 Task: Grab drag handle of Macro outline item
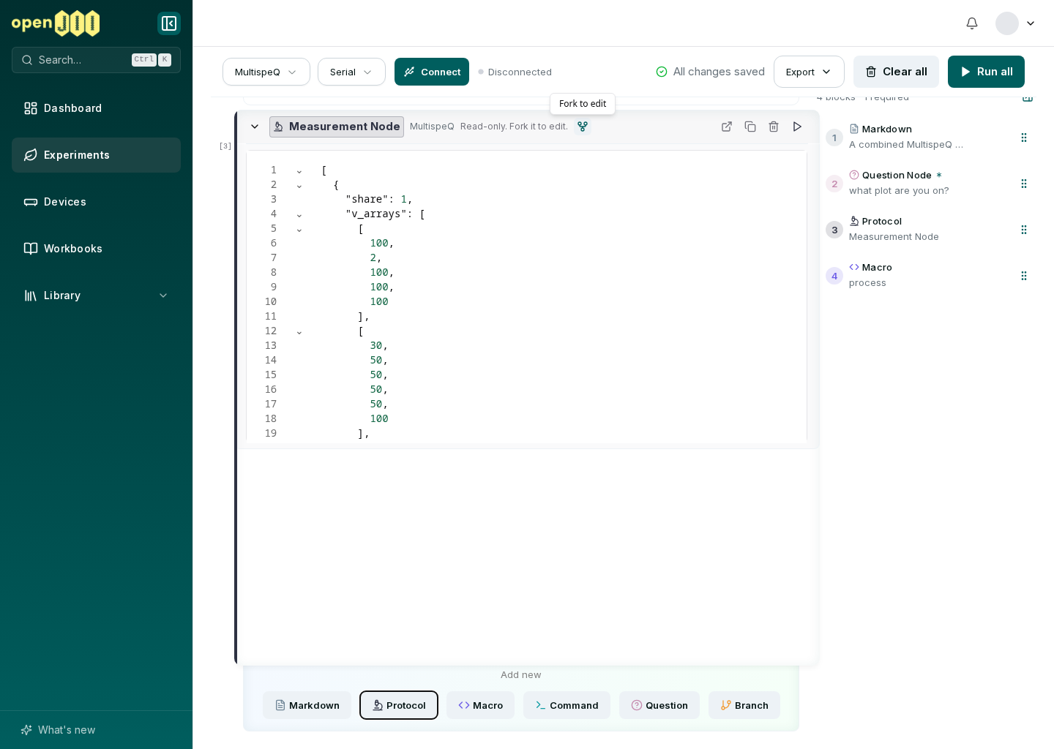pos(1024,276)
